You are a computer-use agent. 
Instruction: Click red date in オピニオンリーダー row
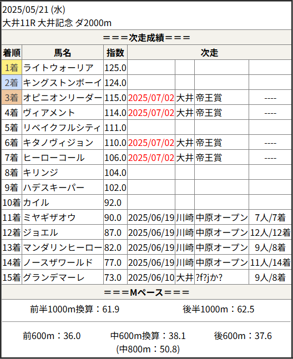[151, 98]
